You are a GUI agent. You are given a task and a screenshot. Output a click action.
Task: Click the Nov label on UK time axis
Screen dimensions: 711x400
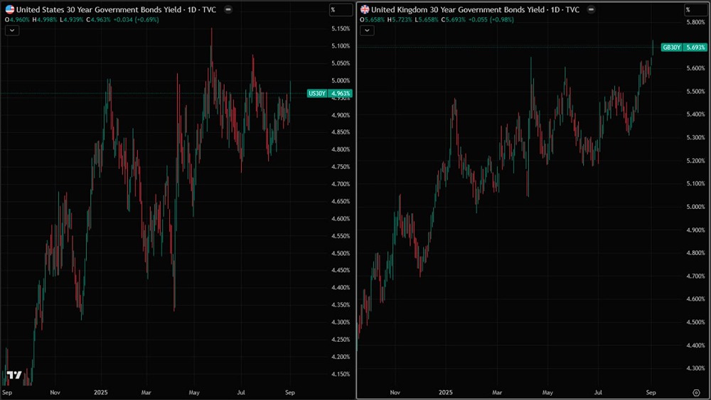395,392
